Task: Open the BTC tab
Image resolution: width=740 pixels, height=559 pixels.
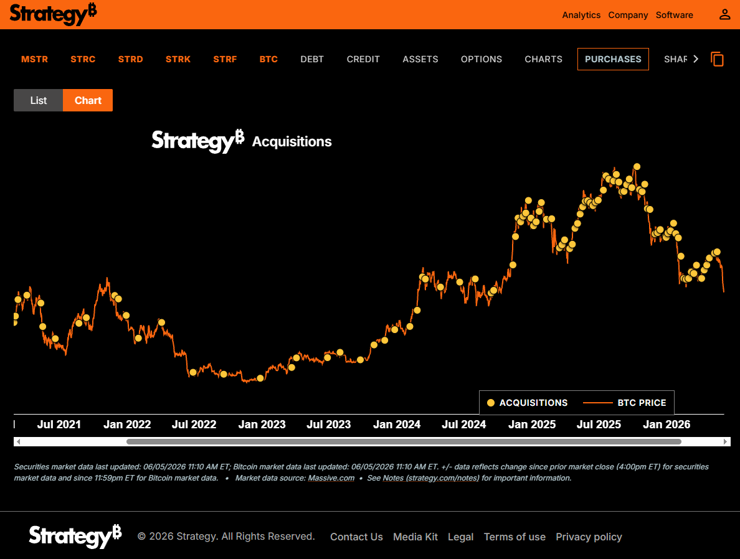Action: pyautogui.click(x=268, y=59)
